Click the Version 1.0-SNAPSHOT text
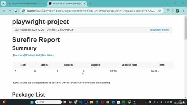This screenshot has height=105, width=187. [x=60, y=30]
